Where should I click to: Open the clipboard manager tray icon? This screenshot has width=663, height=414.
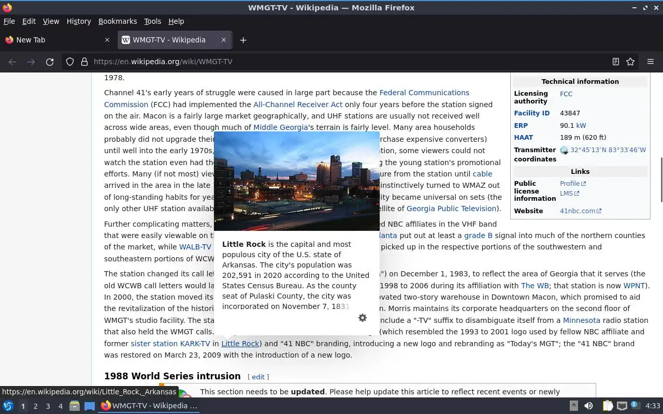[608, 406]
